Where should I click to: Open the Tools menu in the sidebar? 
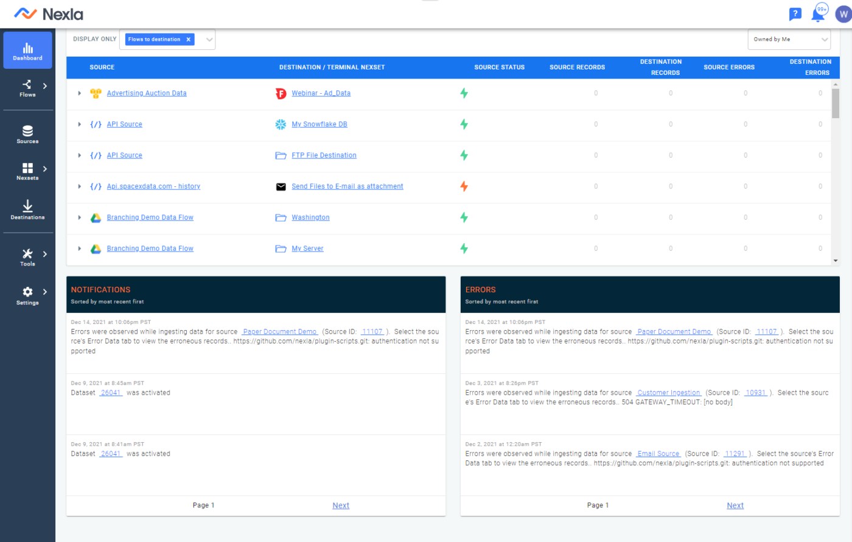pos(27,256)
